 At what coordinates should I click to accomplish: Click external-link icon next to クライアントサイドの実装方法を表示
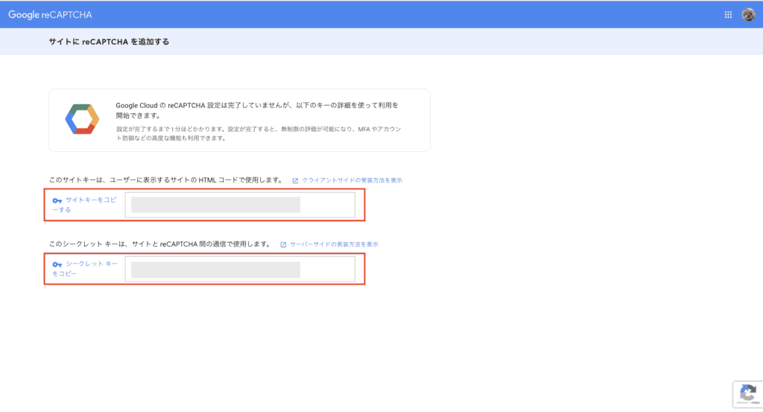pos(295,180)
